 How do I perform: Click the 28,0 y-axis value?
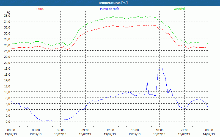pos(7,39)
